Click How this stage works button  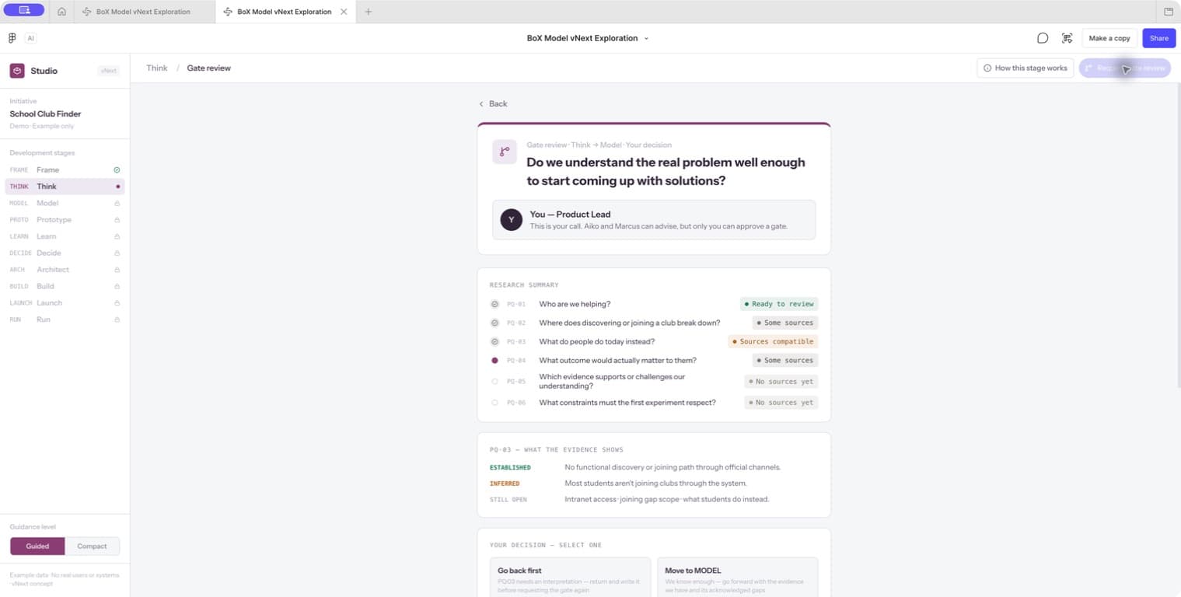(1025, 68)
